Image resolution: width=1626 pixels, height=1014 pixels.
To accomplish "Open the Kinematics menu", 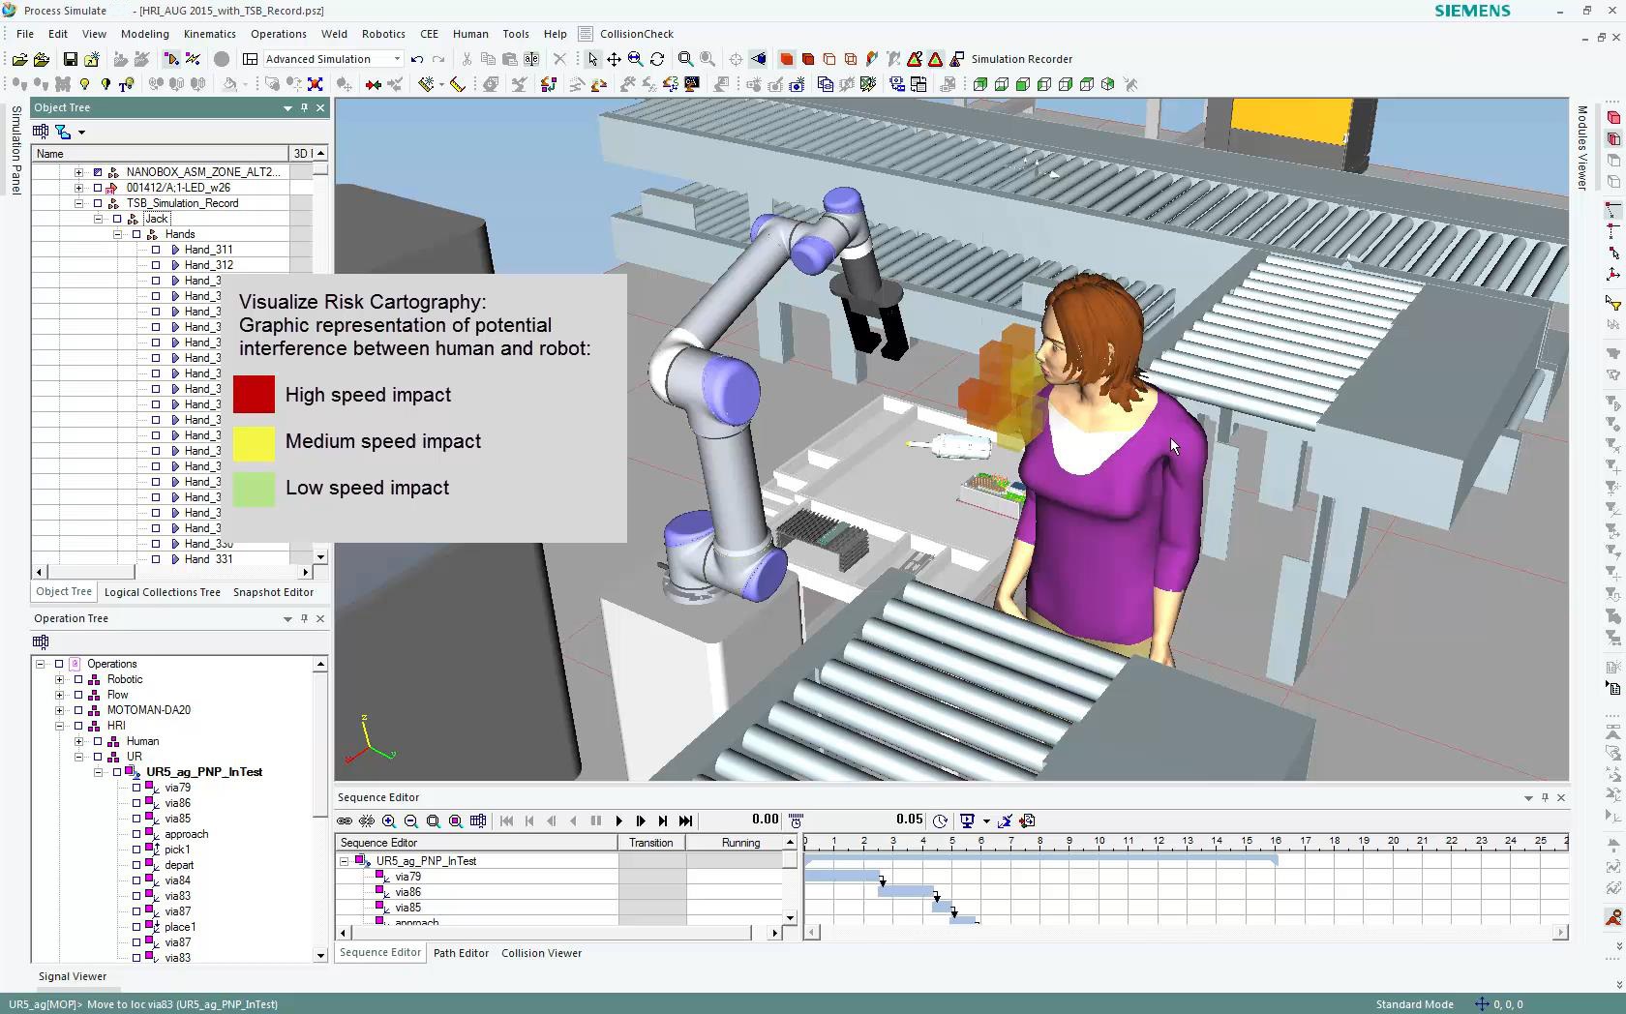I will pyautogui.click(x=209, y=34).
